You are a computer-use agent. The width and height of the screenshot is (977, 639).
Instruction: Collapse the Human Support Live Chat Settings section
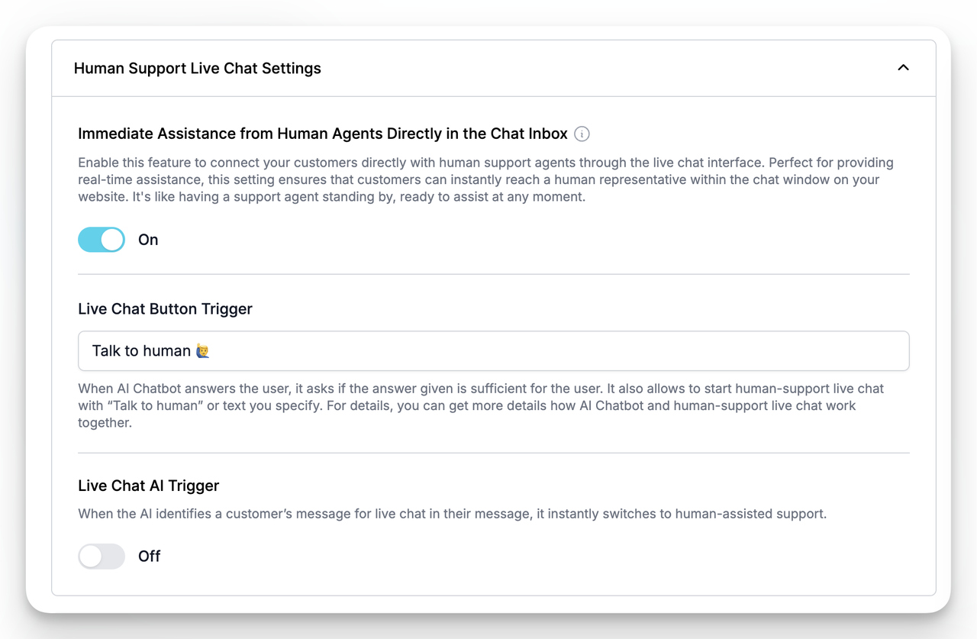coord(903,68)
